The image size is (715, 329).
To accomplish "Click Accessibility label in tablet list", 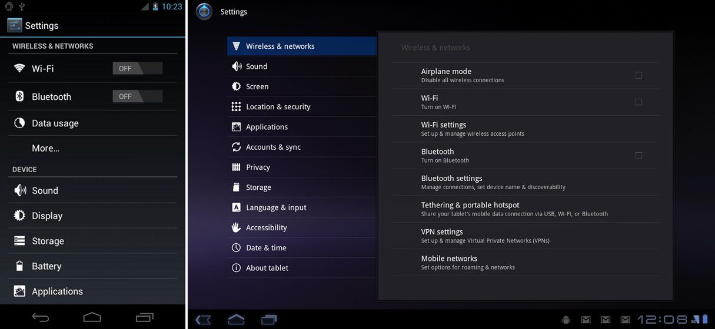I will point(267,227).
